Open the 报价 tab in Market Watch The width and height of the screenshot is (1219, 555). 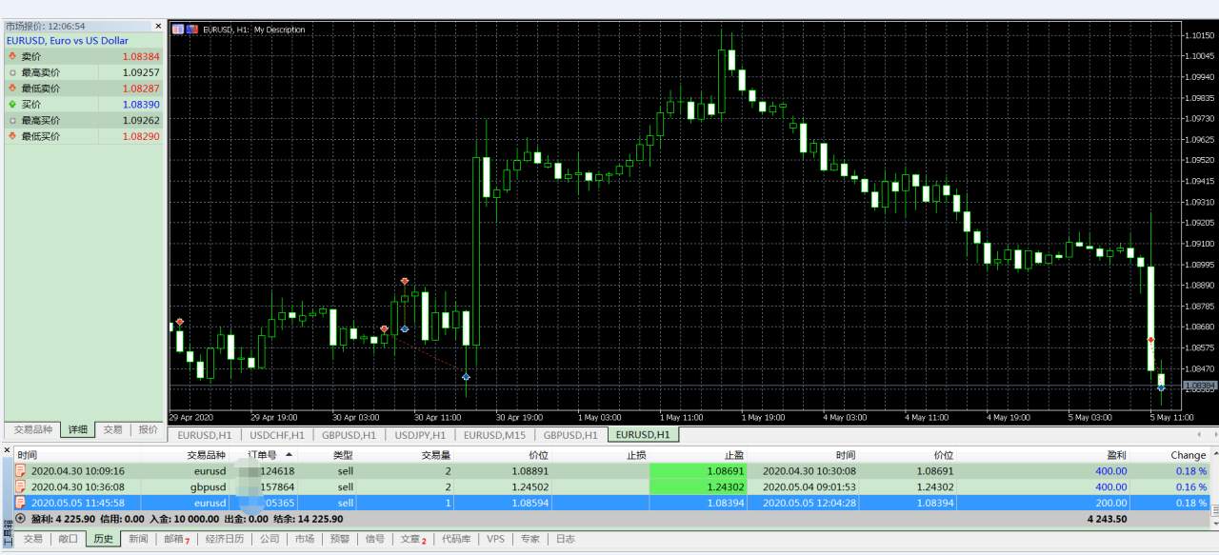[x=149, y=430]
